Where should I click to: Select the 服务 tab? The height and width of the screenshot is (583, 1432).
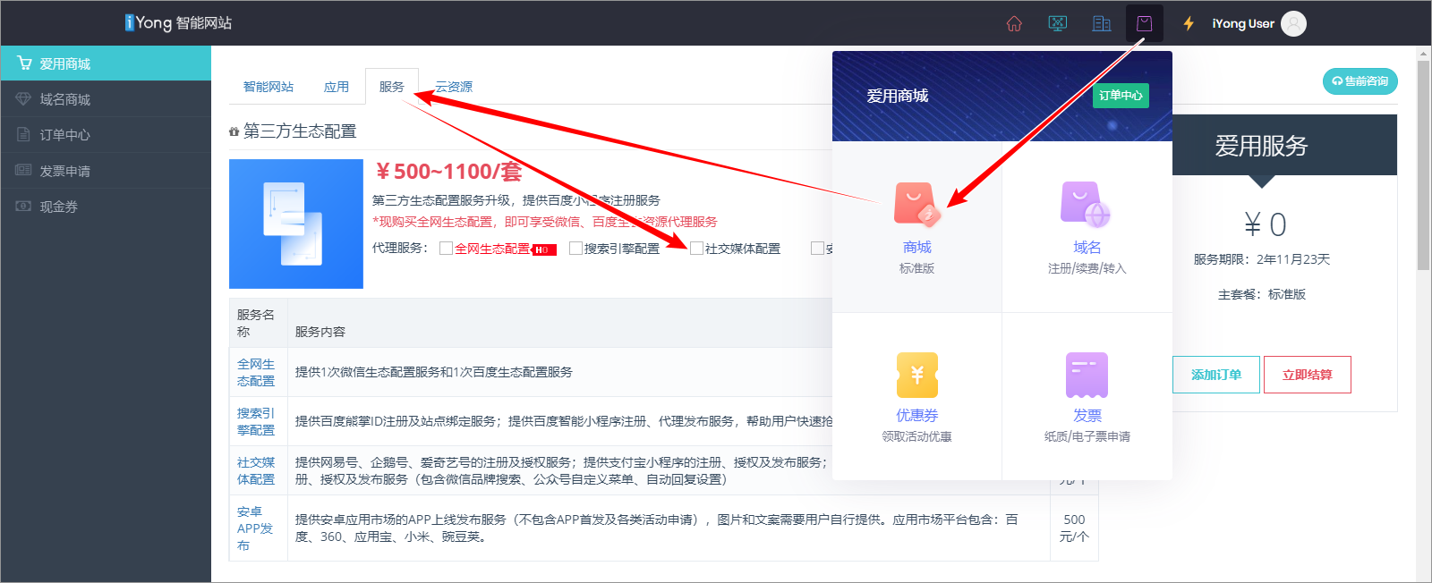(x=392, y=87)
